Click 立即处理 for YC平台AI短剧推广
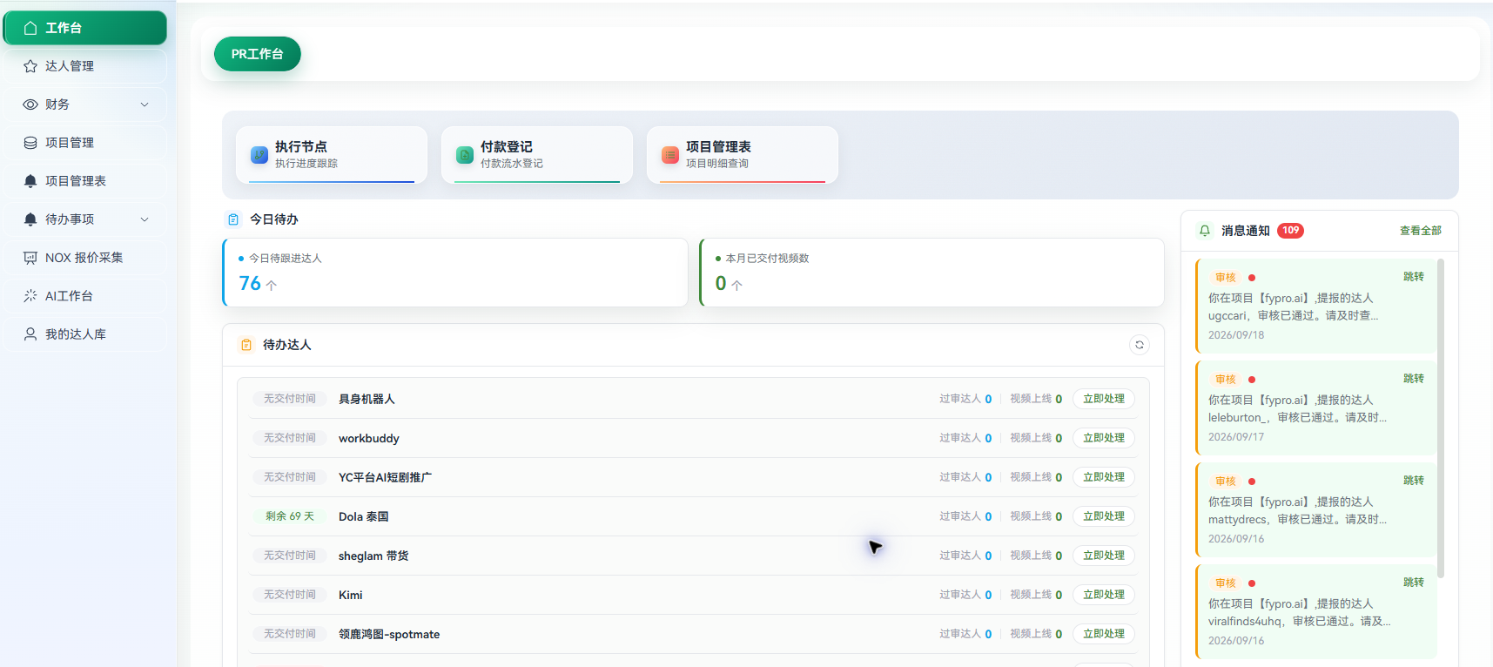Screen dimensions: 1493x667 pos(1103,477)
